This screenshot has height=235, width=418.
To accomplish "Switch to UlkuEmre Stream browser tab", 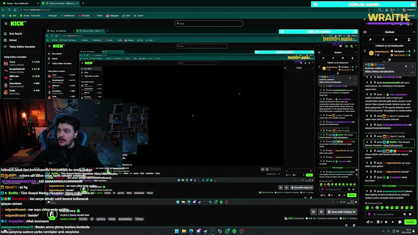I will click(61, 3).
